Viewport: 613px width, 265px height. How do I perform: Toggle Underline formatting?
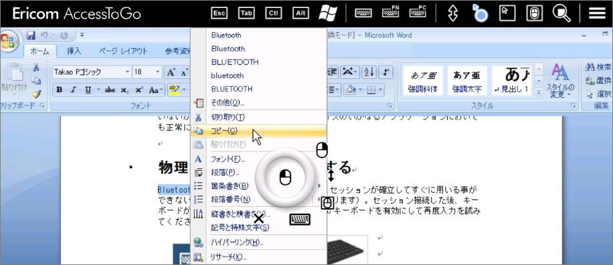[88, 90]
